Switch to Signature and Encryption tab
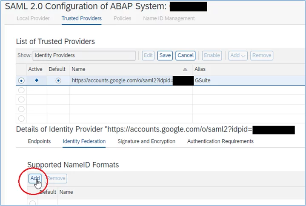 (x=146, y=141)
